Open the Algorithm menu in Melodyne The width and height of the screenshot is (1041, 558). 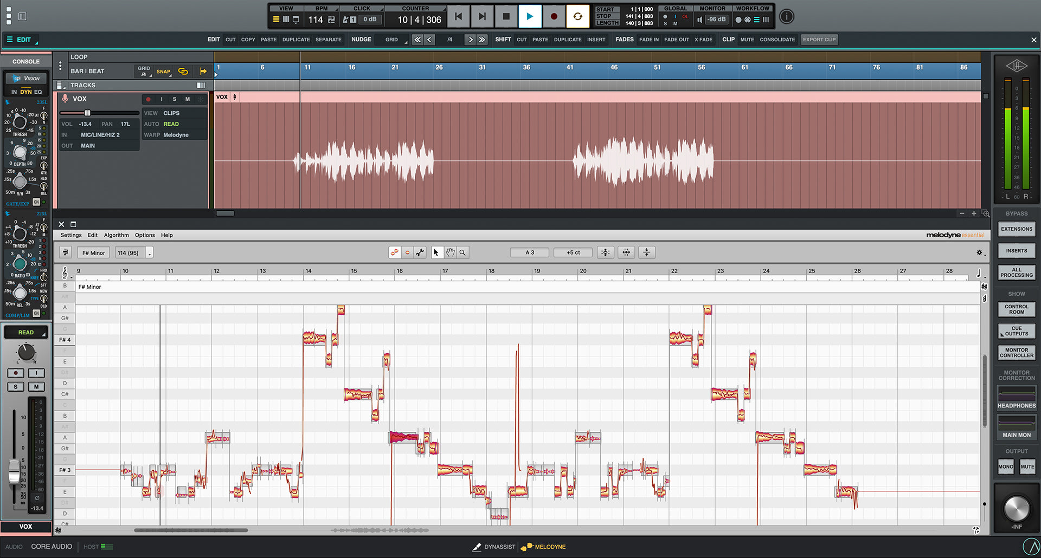pyautogui.click(x=117, y=235)
